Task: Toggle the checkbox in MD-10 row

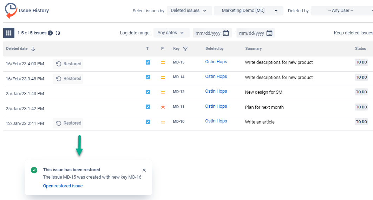Action: point(148,122)
